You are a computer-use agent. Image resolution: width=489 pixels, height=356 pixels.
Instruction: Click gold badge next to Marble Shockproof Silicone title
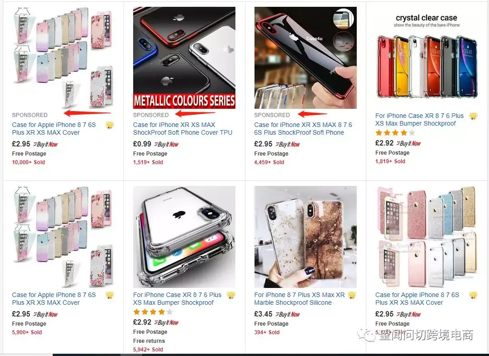352,295
